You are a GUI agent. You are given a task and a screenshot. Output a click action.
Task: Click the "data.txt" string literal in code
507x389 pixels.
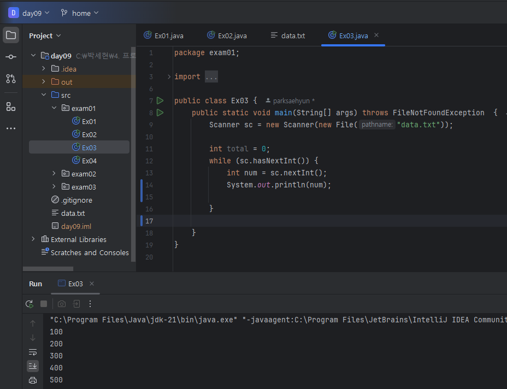click(x=418, y=125)
